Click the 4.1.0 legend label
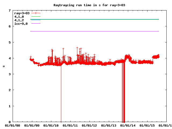This screenshot has width=172, height=129. 19,17
